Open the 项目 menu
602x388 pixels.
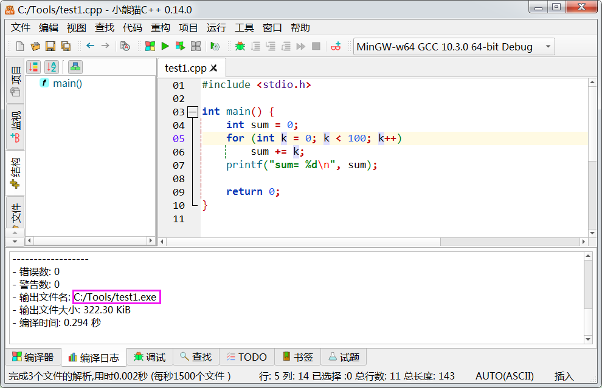click(188, 27)
